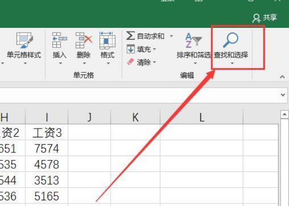Select the column H header cell ending 资2
Screen dimensions: 289x206
(12, 132)
